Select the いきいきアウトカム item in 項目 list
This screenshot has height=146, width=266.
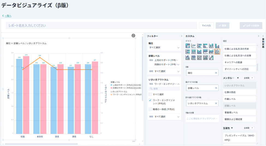tap(239, 85)
